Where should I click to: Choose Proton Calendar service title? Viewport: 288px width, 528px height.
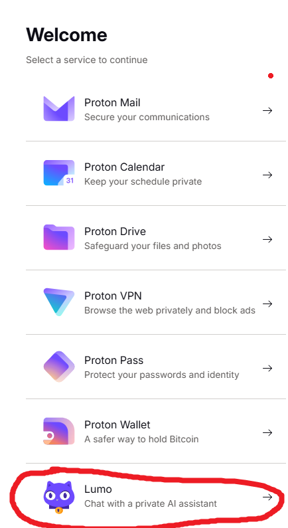tap(125, 167)
